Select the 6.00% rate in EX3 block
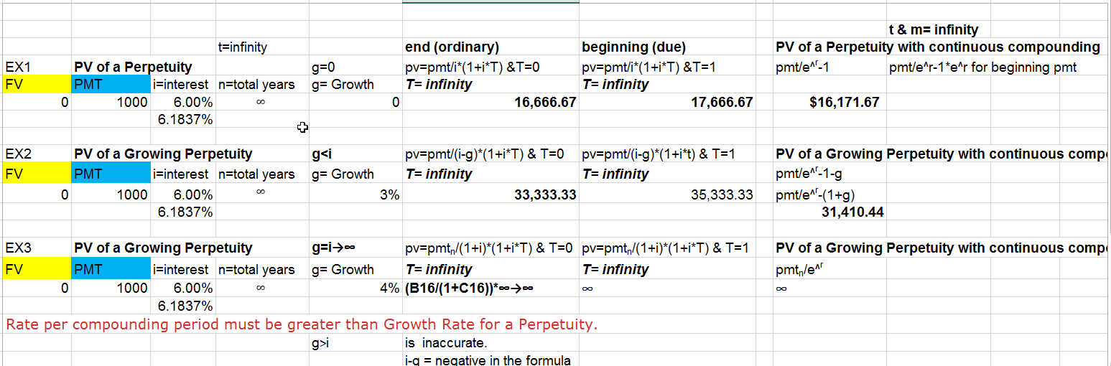 point(183,288)
